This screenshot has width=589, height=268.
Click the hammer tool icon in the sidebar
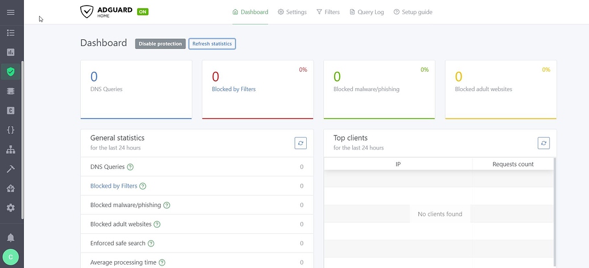coord(11,169)
